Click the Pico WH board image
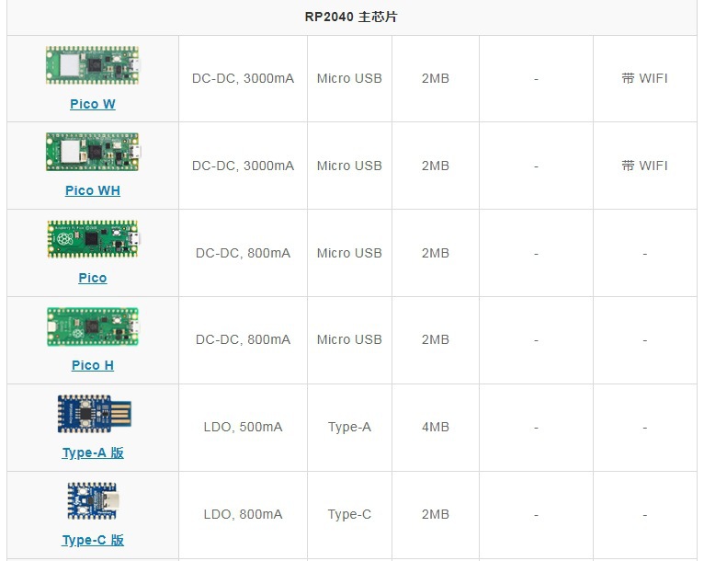Screen dimensions: 704x561 click(93, 152)
